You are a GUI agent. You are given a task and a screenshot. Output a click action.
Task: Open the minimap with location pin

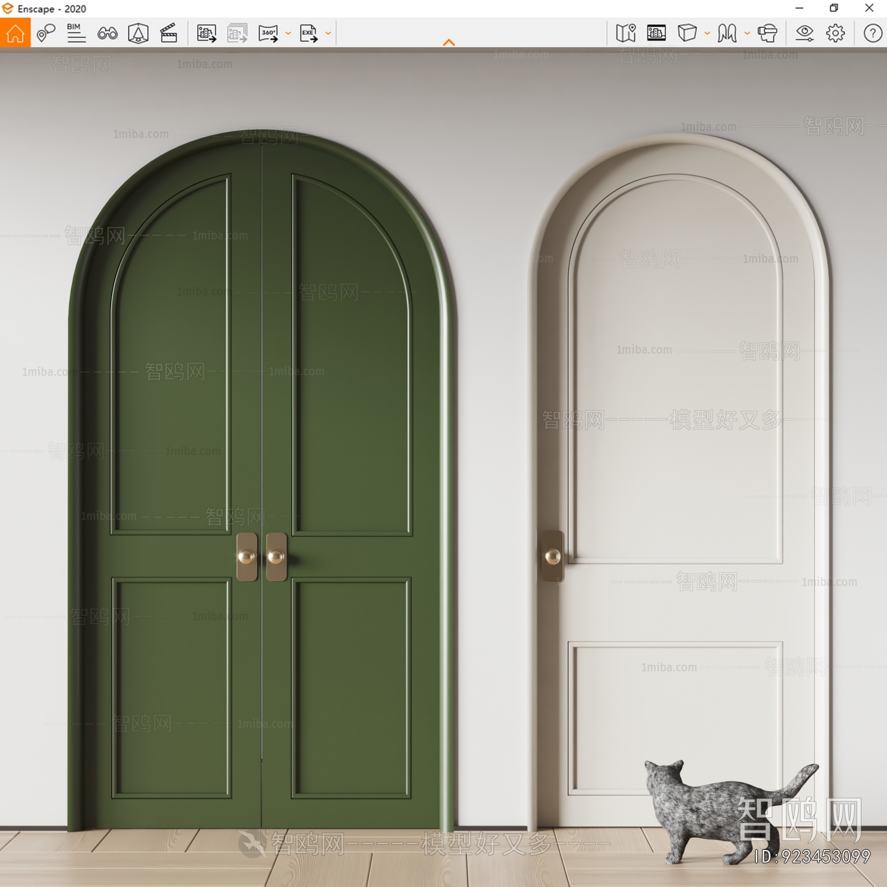(626, 33)
